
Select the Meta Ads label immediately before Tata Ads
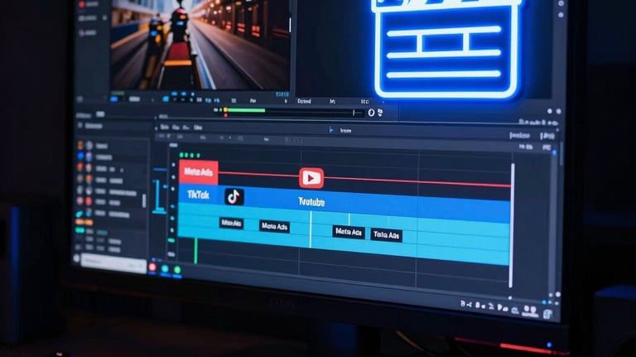349,232
